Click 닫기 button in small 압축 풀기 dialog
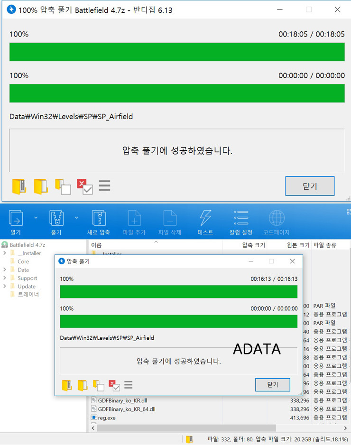Viewport: 351px width, 446px height. coord(272,385)
